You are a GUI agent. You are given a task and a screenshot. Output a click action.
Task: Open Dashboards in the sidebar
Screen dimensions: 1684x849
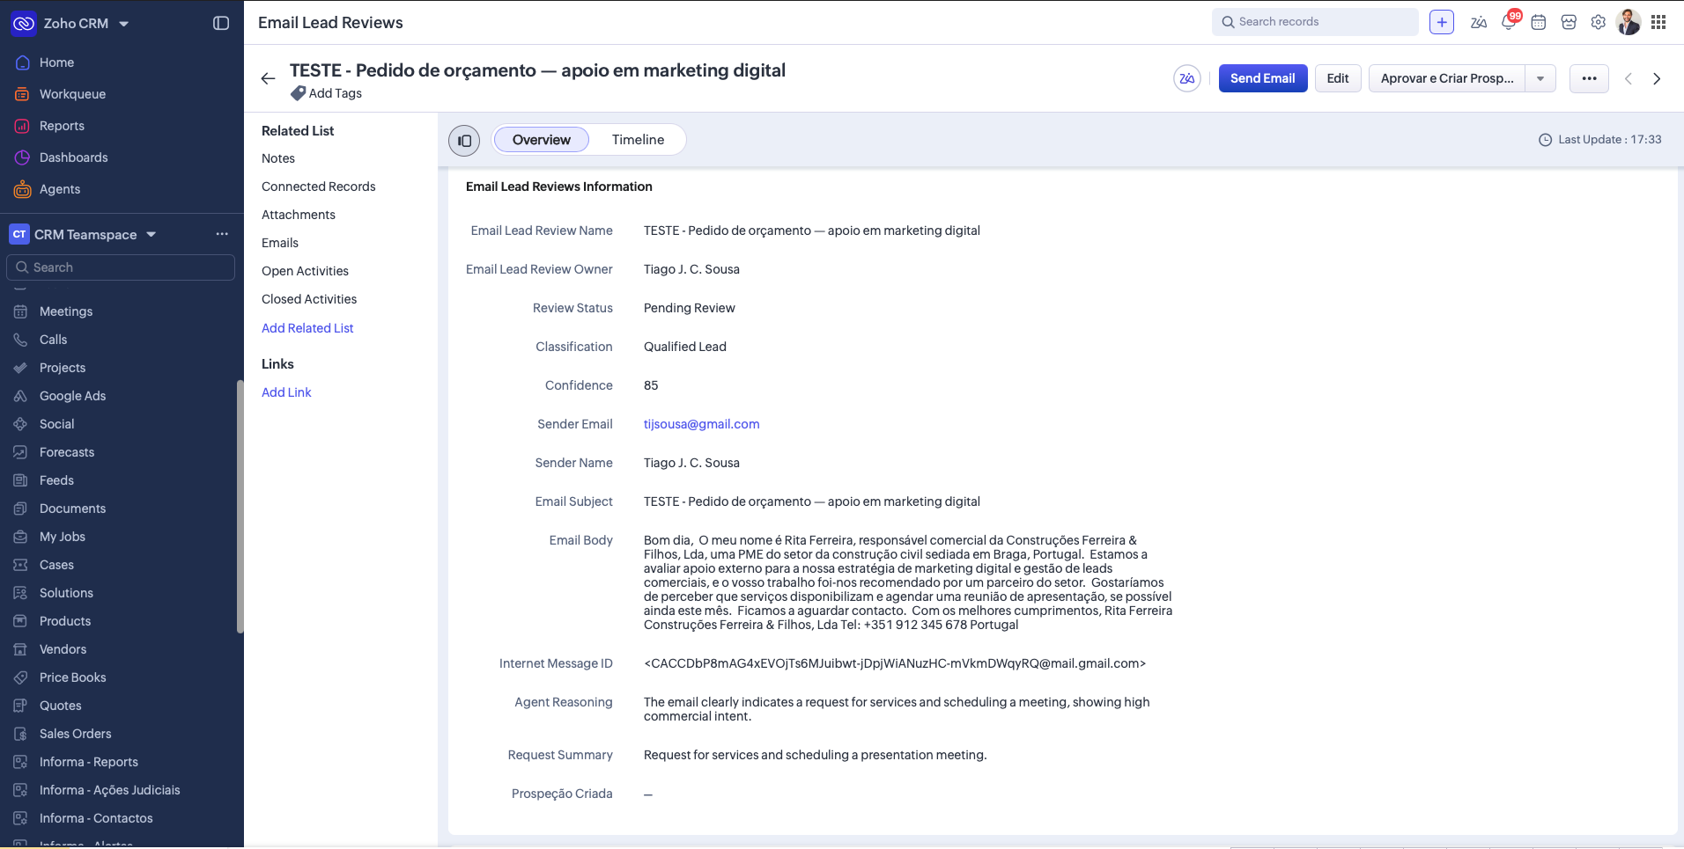click(73, 157)
